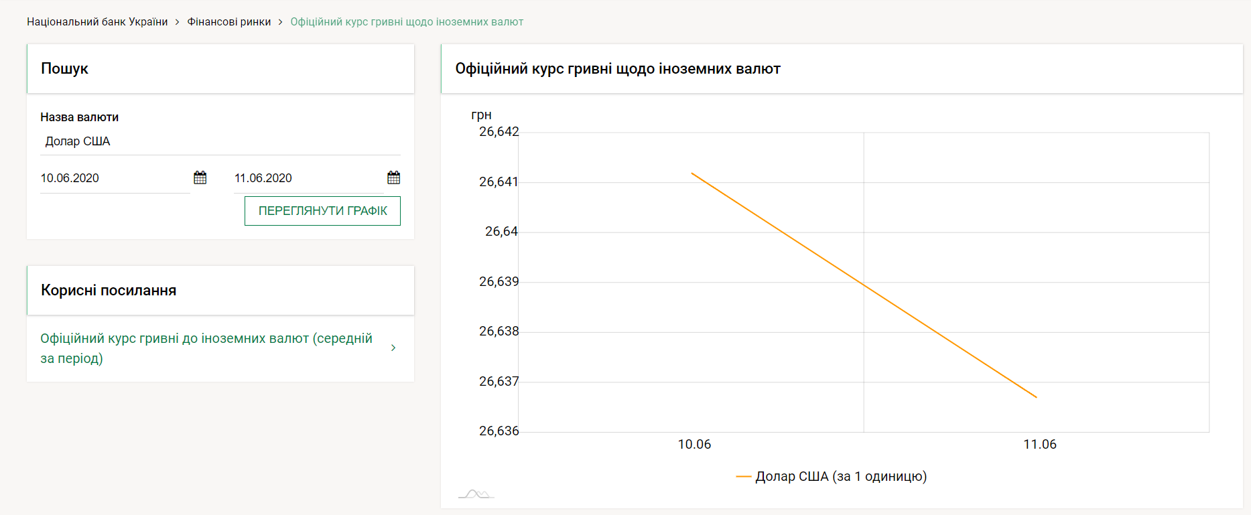Viewport: 1251px width, 515px height.
Task: Click the orange exchange rate line on chart
Action: pos(864,285)
